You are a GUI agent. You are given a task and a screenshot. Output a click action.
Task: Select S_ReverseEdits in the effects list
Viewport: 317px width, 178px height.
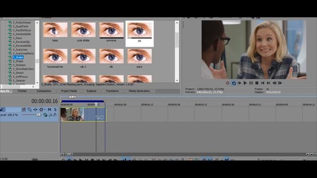click(x=22, y=46)
